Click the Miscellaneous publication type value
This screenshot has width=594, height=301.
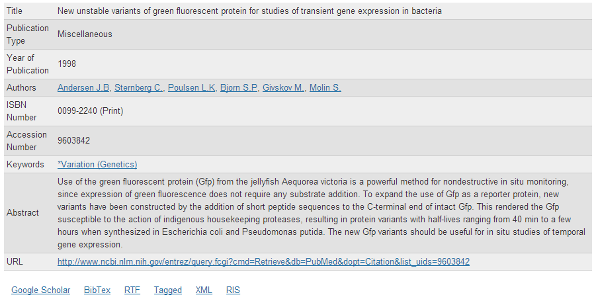pyautogui.click(x=85, y=34)
